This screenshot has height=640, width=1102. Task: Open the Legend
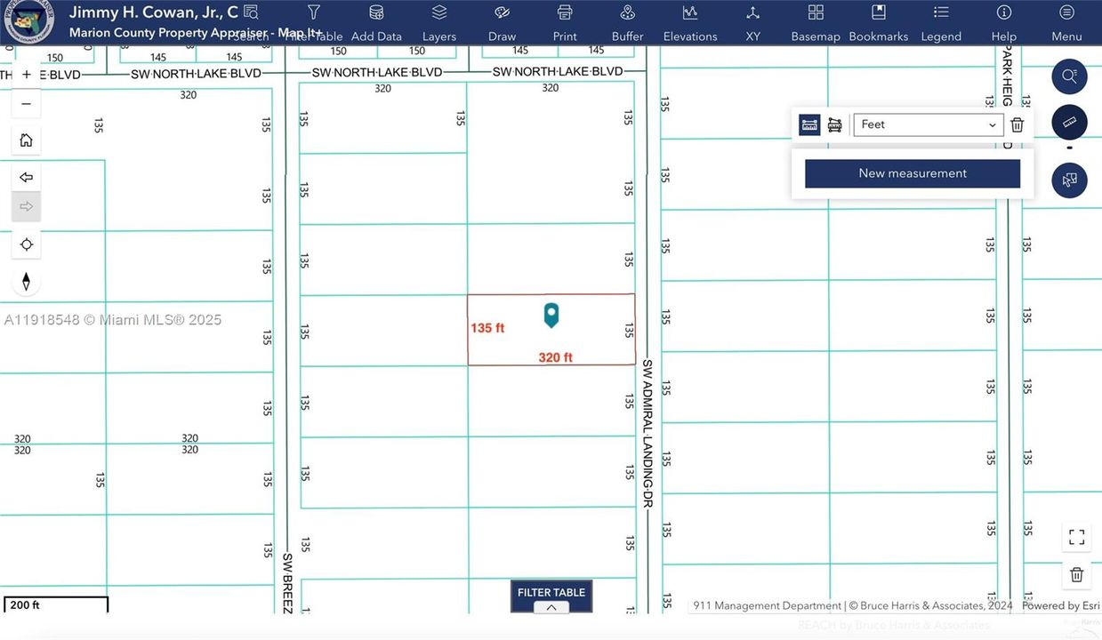[941, 22]
